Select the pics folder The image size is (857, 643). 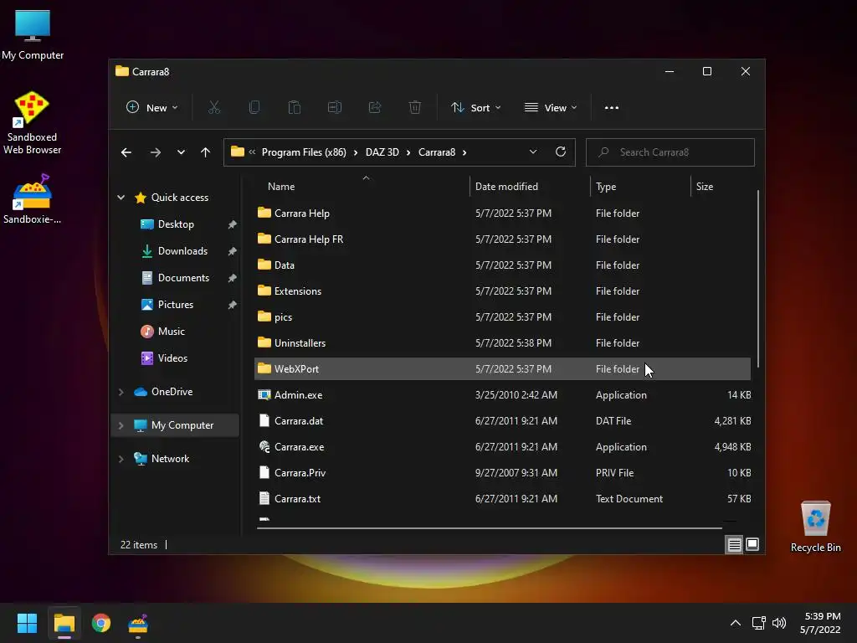[502, 317]
